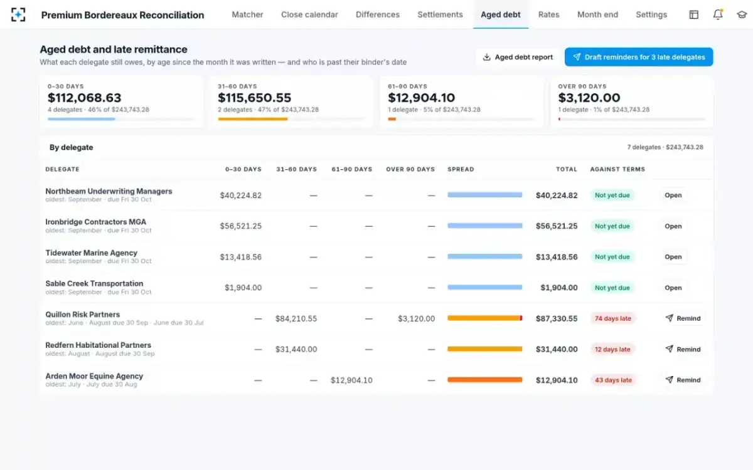753x470 pixels.
Task: Open the Ironbridge Contractors MGA row
Action: (673, 226)
